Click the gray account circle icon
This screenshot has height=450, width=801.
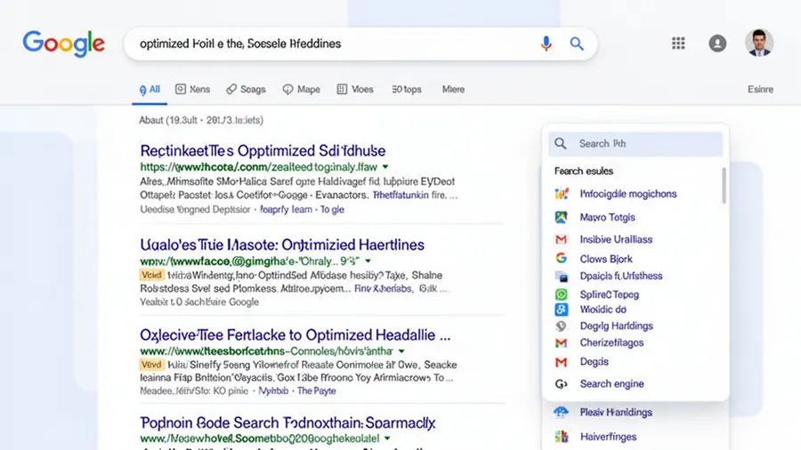tap(717, 44)
